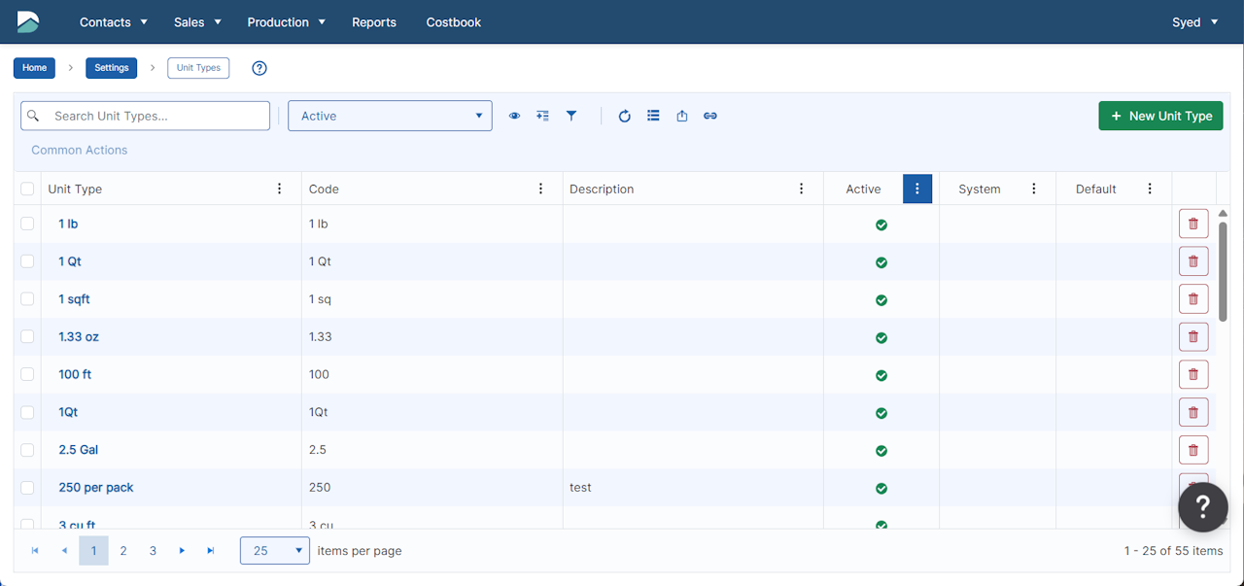1244x586 pixels.
Task: Go to the Costbook menu item
Action: (x=453, y=22)
